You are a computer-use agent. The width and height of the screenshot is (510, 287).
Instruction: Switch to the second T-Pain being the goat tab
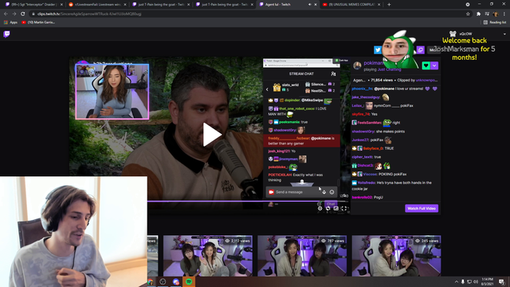point(224,5)
